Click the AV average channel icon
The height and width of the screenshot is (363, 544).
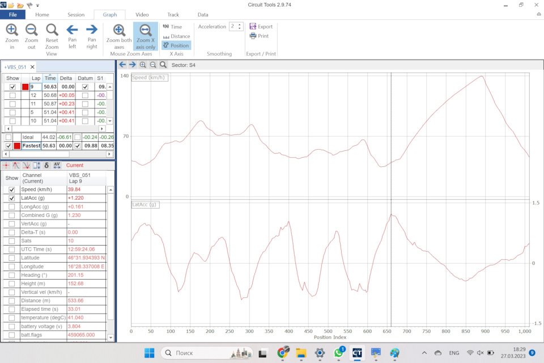coord(57,166)
